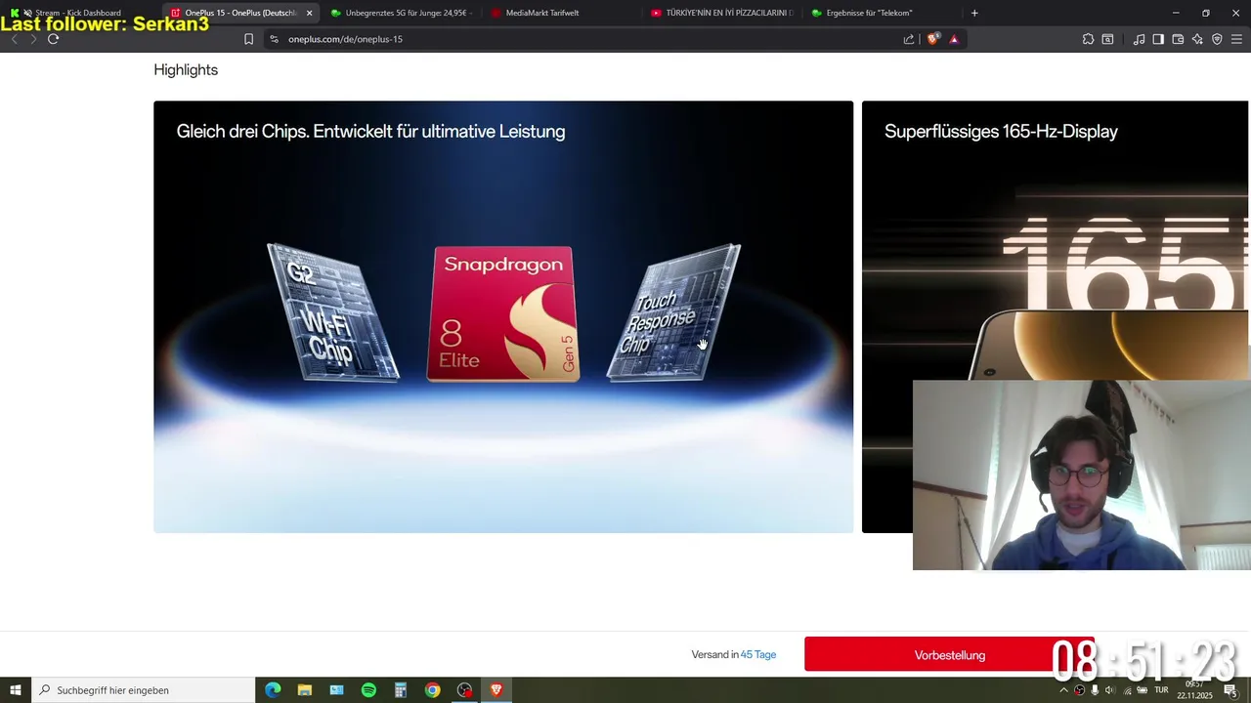Image resolution: width=1251 pixels, height=703 pixels.
Task: Click the Highlights section heading
Action: coord(186,69)
